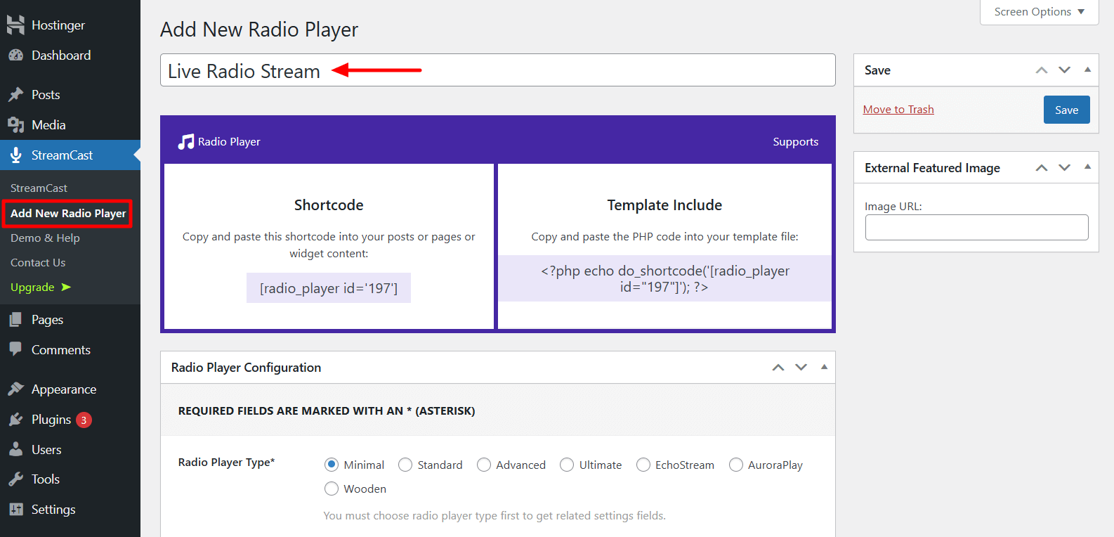Select the EchoStream player type
This screenshot has height=537, width=1114.
[x=643, y=465]
